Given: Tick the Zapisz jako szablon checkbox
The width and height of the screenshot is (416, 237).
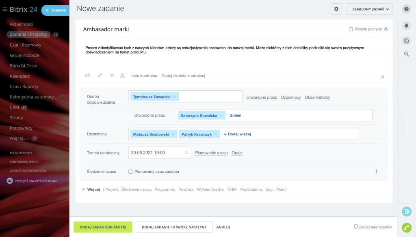Looking at the screenshot, I should 356,226.
